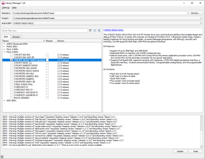This screenshot has height=159, width=205.
Task: Expand the AIROC Bluetooth BSPs group
Action: pyautogui.click(x=4, y=44)
